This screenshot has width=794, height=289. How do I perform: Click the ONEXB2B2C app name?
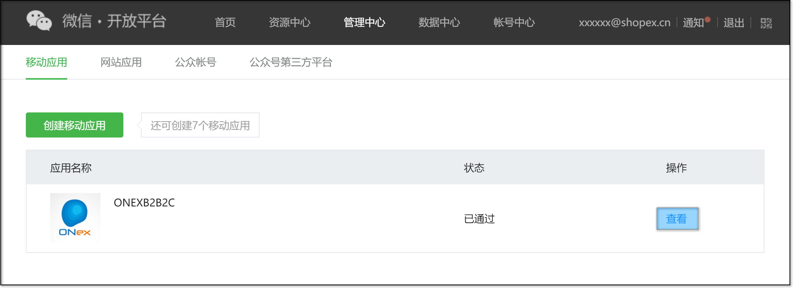pos(144,203)
